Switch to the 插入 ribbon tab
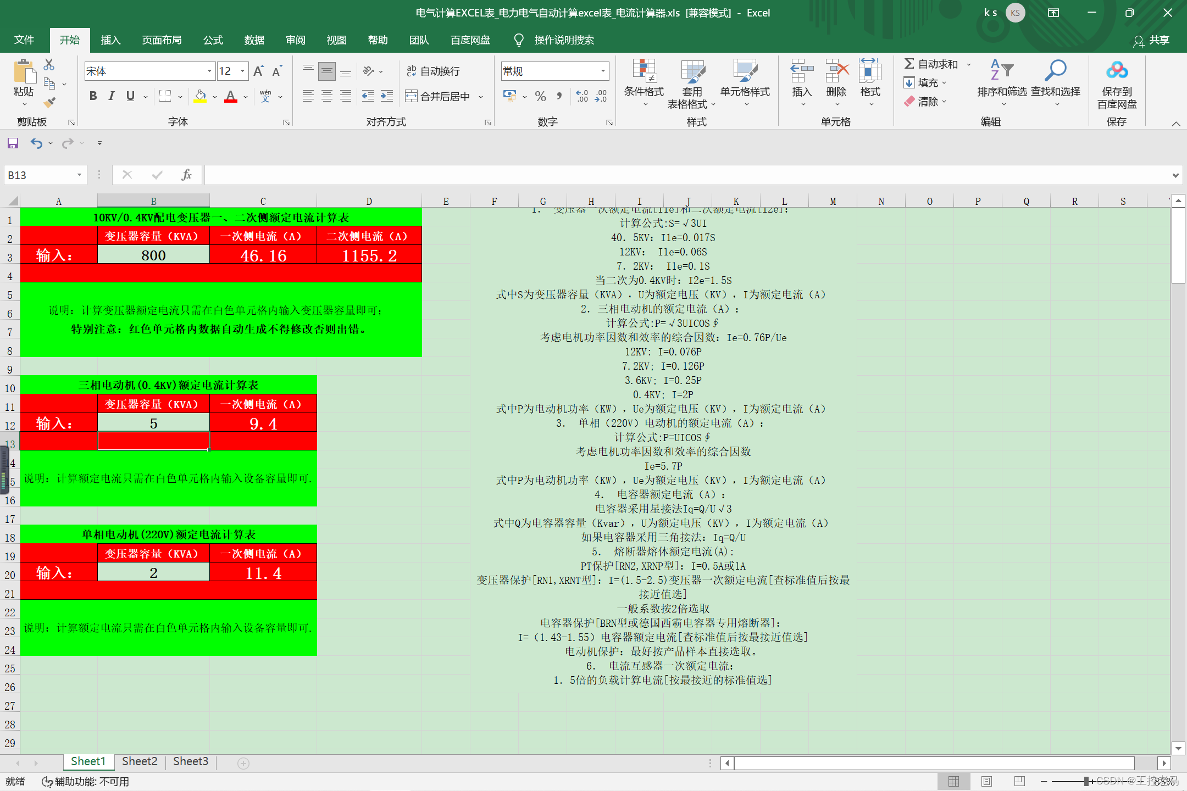The image size is (1187, 791). (x=110, y=40)
